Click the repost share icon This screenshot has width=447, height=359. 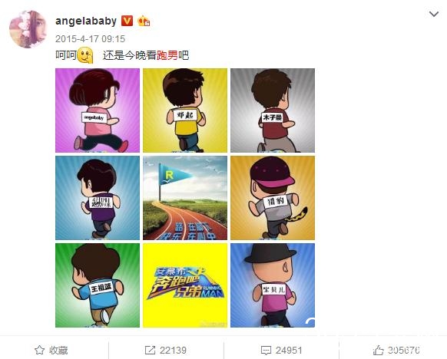[x=150, y=350]
